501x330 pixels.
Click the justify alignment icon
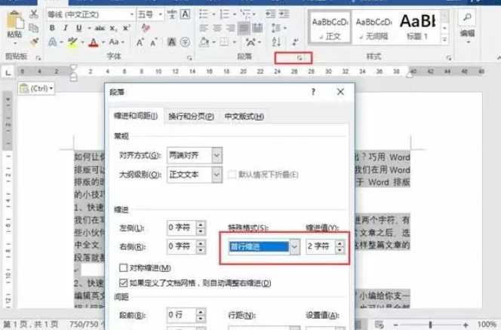tap(244, 28)
